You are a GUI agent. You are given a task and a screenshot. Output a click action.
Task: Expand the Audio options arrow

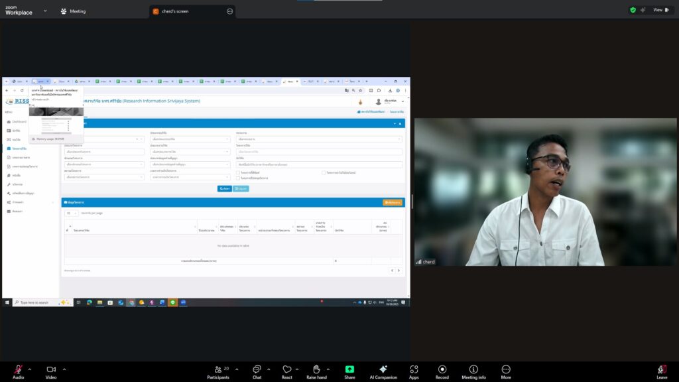(31, 369)
